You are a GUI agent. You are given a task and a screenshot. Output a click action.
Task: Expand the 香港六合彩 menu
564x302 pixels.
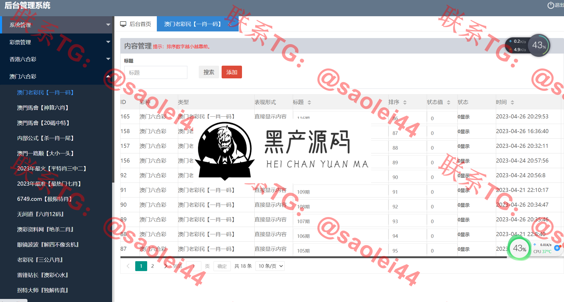56,59
